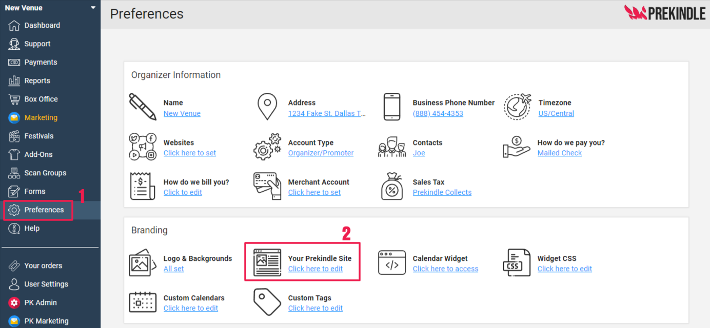
Task: Click the hand with coin payment icon
Action: click(x=516, y=147)
